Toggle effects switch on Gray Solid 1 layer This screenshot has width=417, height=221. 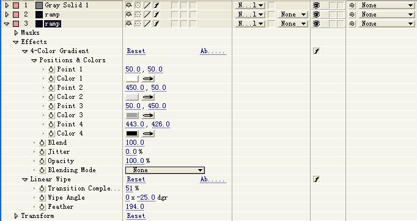(x=157, y=5)
